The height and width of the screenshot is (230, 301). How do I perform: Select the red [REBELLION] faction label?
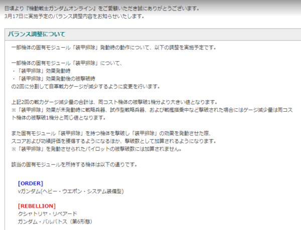pyautogui.click(x=37, y=206)
